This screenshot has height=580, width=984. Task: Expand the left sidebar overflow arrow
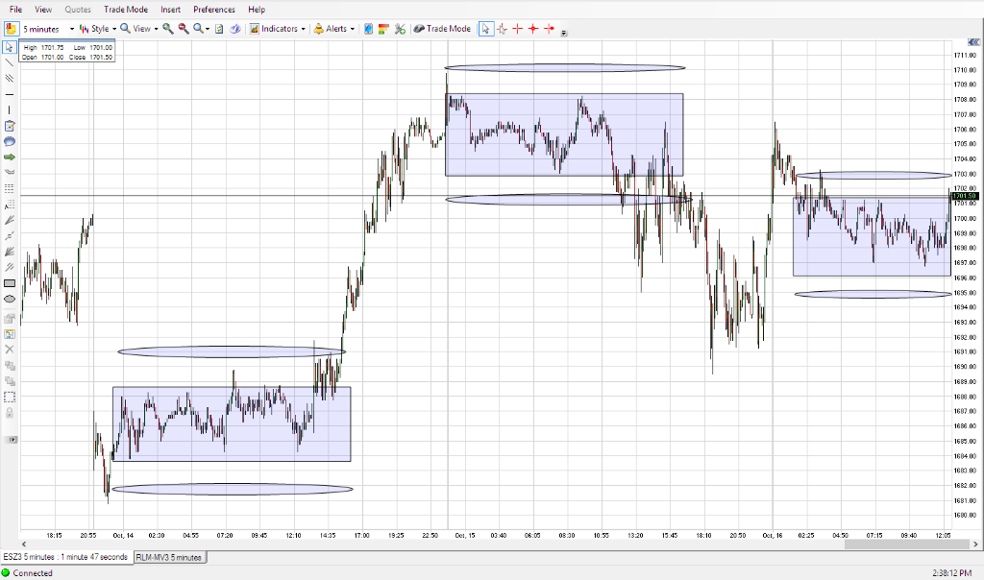coord(11,440)
